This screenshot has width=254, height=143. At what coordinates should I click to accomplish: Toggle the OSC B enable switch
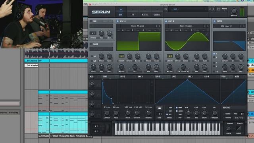(166, 21)
